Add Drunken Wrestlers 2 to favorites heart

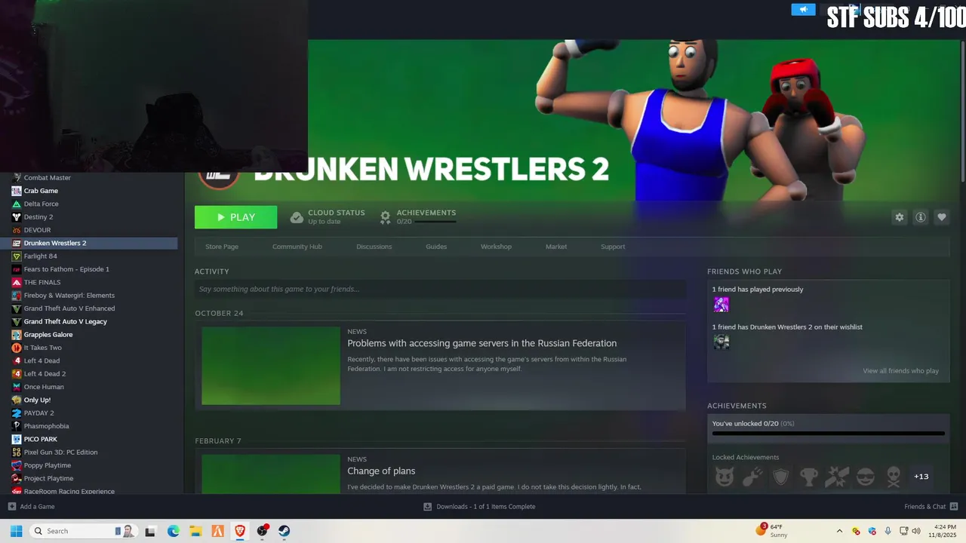941,217
